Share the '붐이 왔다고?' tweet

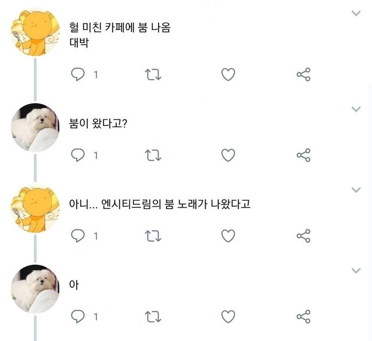pyautogui.click(x=303, y=155)
